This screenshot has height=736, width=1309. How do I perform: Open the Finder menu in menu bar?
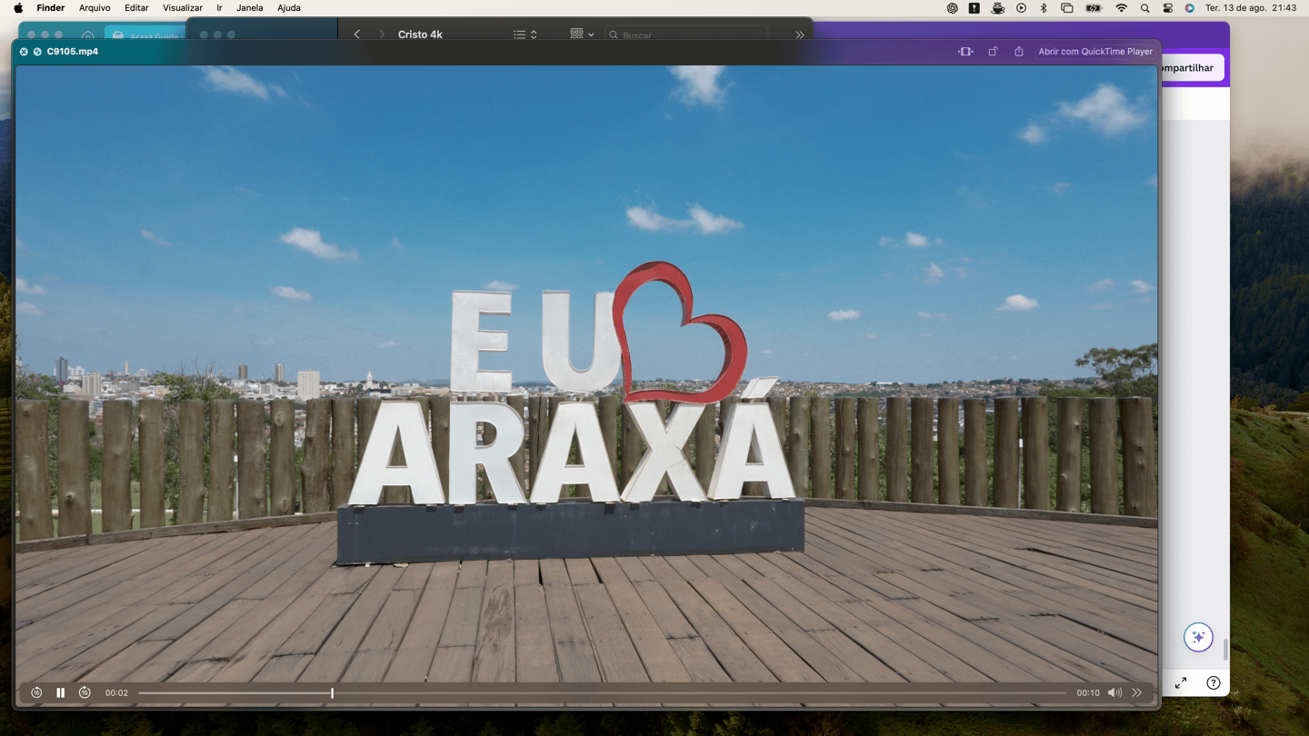coord(51,8)
